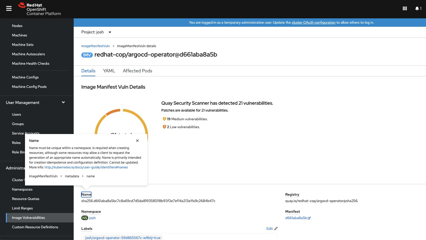426x240 pixels.
Task: Open the application launcher grid icon
Action: [x=405, y=8]
